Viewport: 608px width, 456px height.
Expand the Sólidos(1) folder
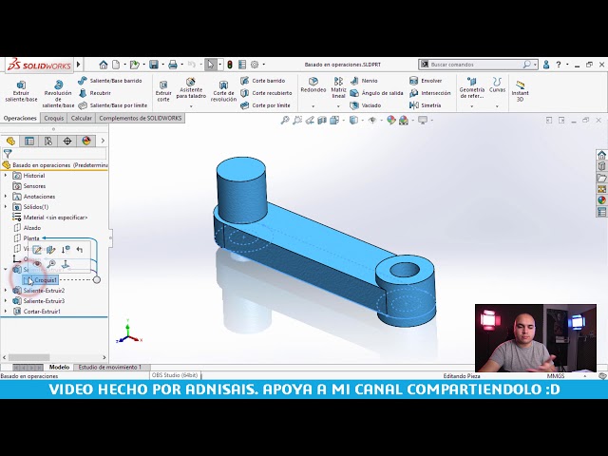click(x=6, y=207)
